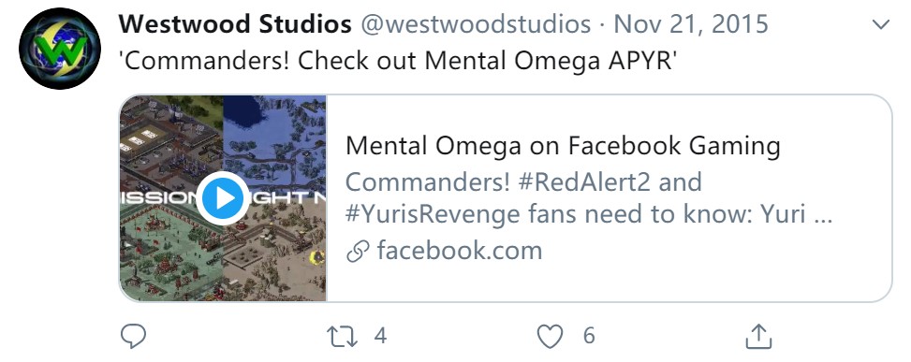Open the Westwood Studios profile avatar
The height and width of the screenshot is (362, 911).
click(x=60, y=48)
